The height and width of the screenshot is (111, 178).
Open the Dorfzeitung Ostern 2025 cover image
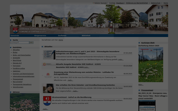[x=151, y=65]
